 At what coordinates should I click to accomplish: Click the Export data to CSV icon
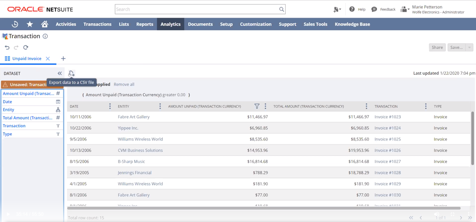(x=71, y=73)
